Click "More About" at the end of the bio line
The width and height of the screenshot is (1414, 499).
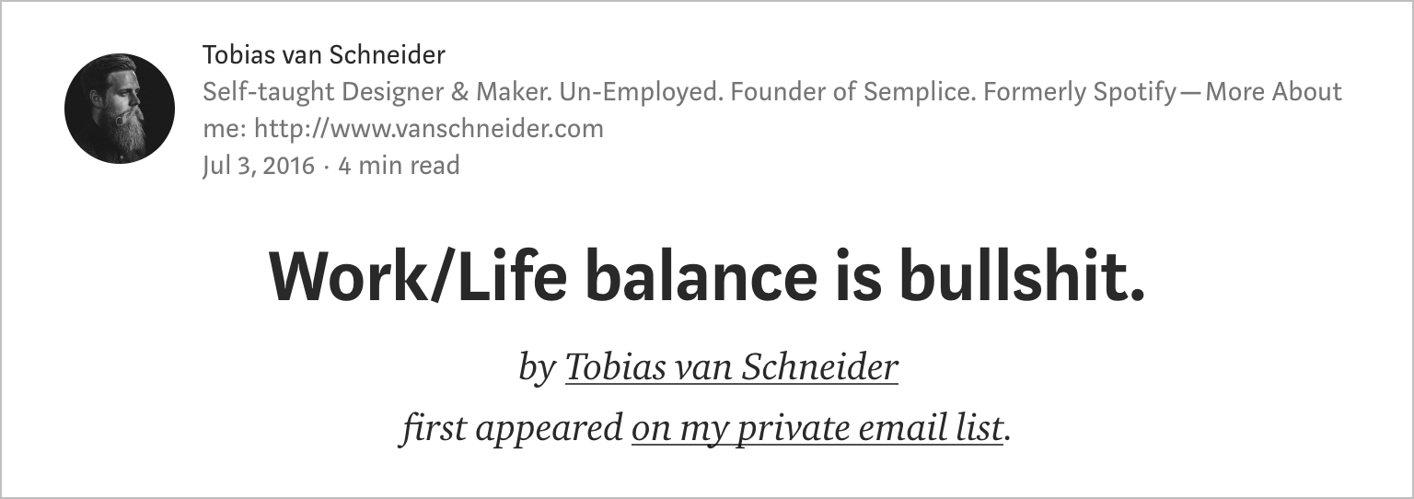[1274, 92]
